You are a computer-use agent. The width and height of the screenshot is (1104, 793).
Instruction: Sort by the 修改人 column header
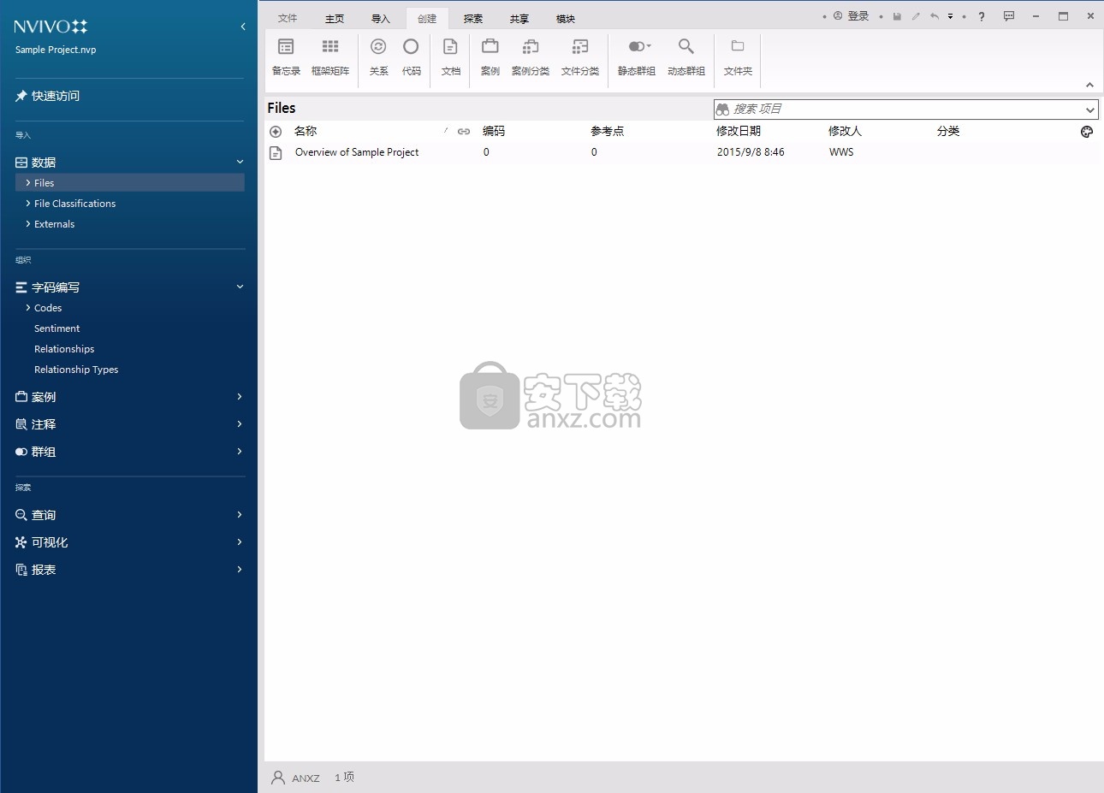(845, 131)
